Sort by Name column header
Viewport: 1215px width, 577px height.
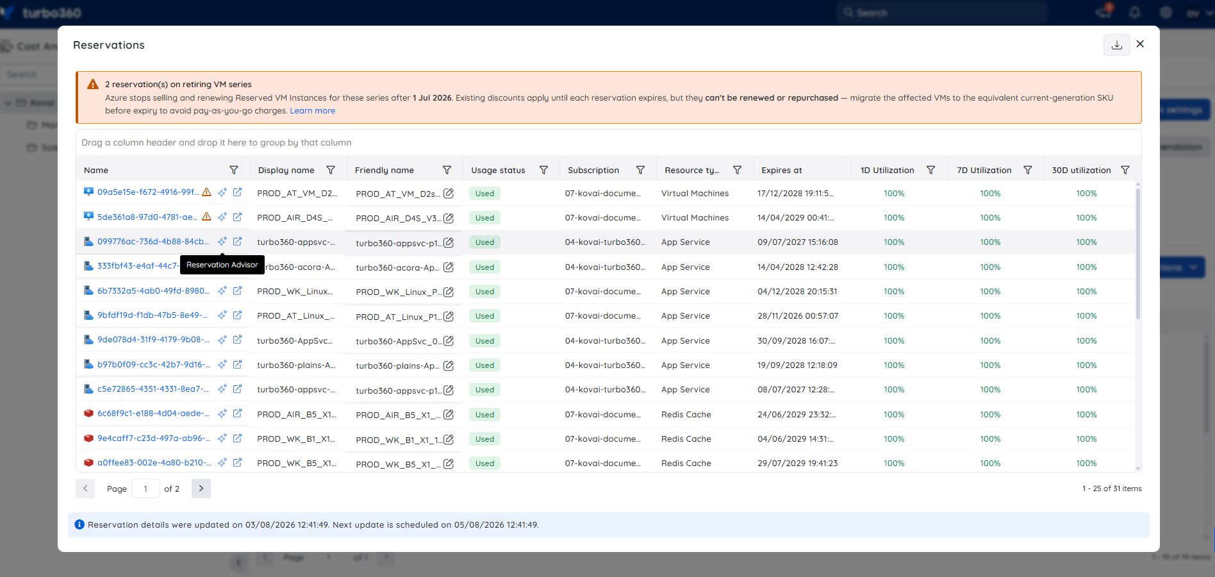tap(96, 170)
